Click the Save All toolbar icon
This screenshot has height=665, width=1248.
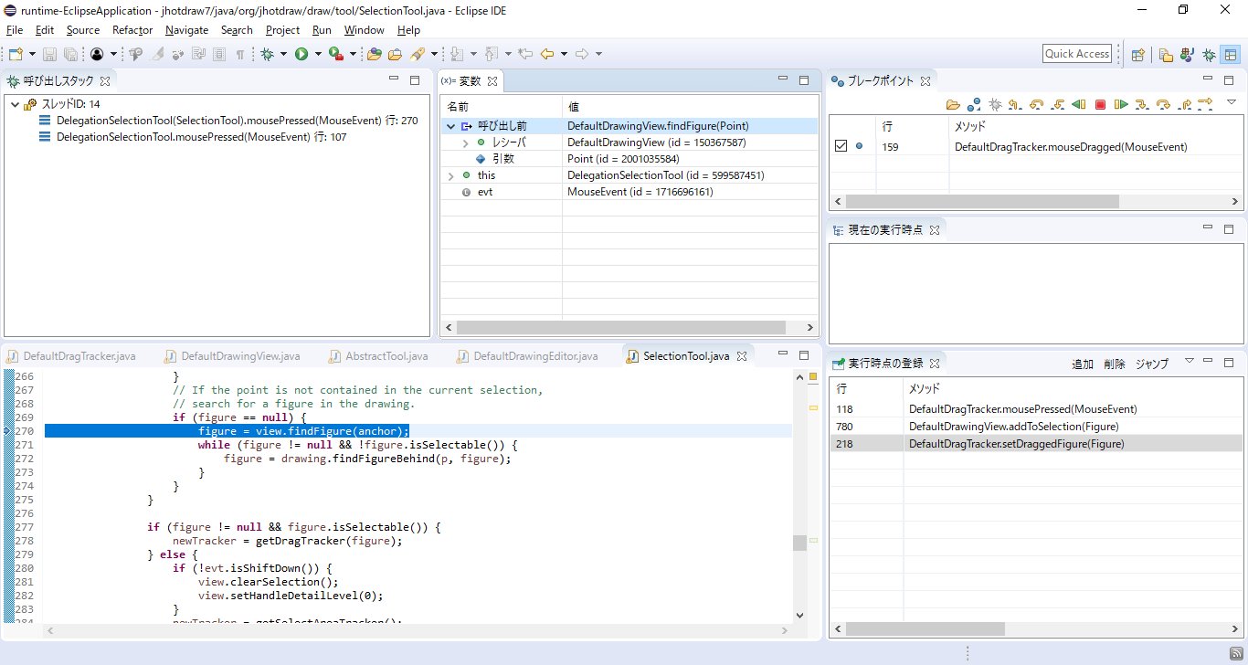[70, 54]
